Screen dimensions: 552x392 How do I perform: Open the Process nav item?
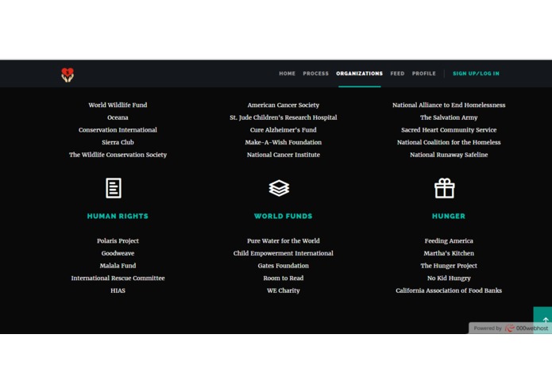[316, 74]
